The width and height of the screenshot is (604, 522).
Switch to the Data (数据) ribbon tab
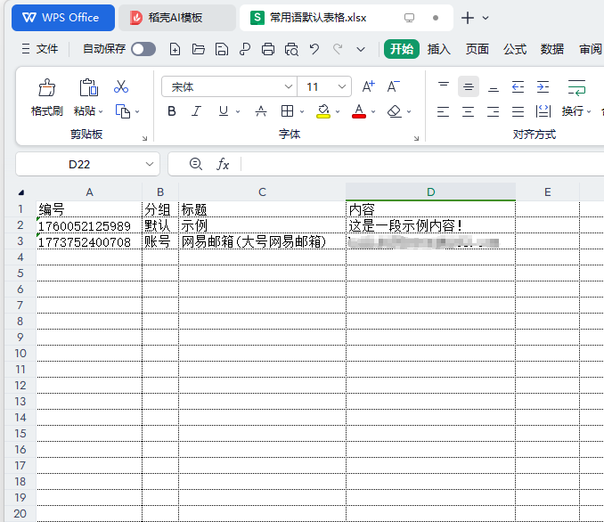point(552,49)
